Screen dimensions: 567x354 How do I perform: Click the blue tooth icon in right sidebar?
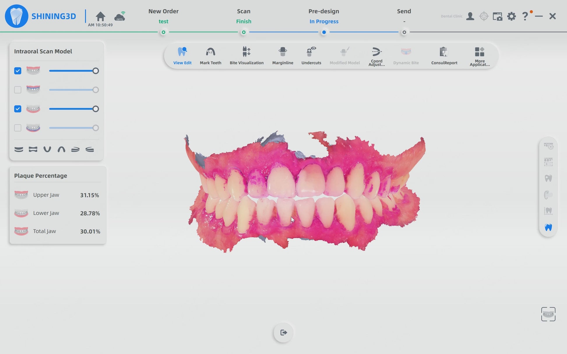[548, 227]
